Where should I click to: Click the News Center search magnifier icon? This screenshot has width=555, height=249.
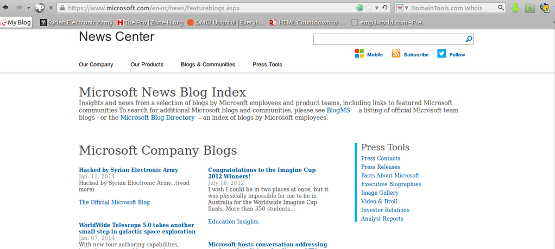point(469,39)
